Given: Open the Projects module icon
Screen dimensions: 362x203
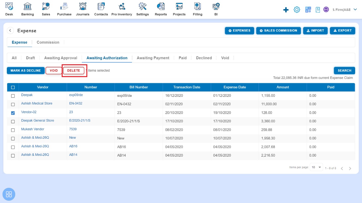Looking at the screenshot, I should pyautogui.click(x=179, y=6).
